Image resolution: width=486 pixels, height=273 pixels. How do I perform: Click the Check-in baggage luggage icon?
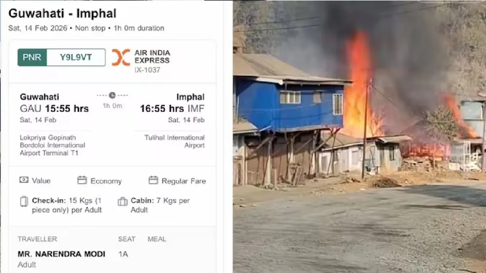click(24, 201)
